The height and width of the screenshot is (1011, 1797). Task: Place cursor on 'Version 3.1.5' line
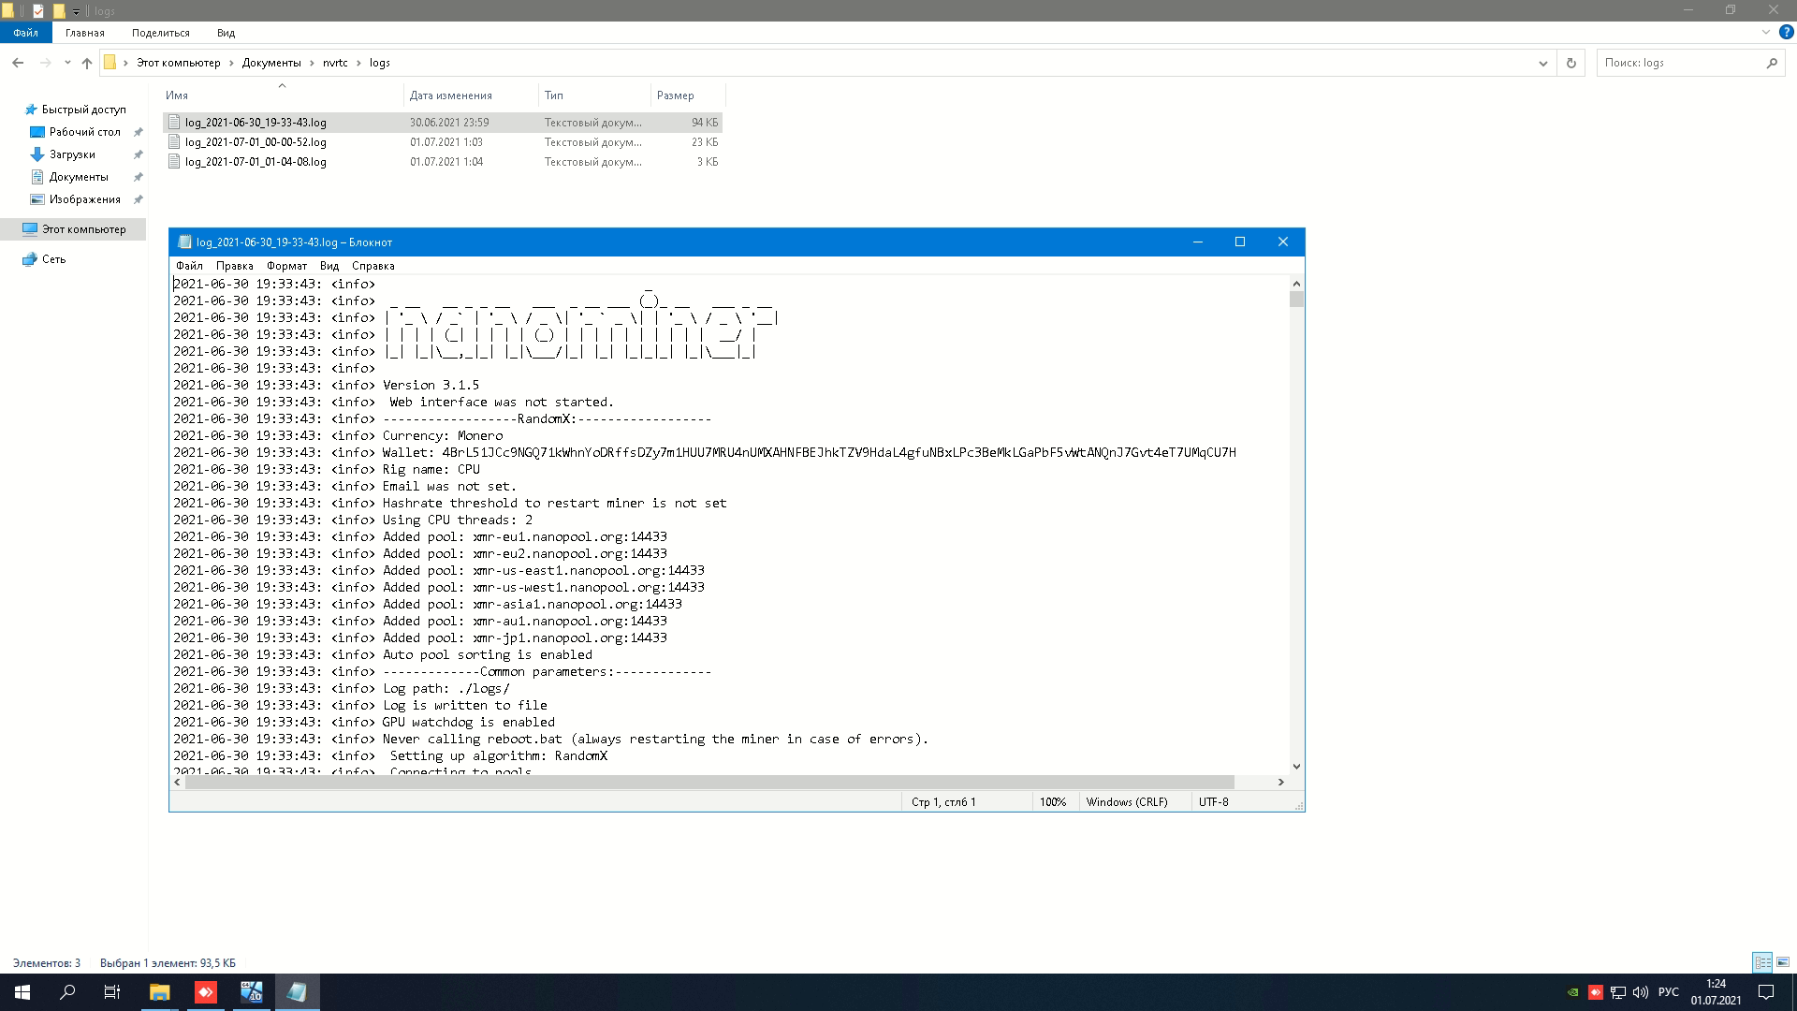(x=431, y=385)
